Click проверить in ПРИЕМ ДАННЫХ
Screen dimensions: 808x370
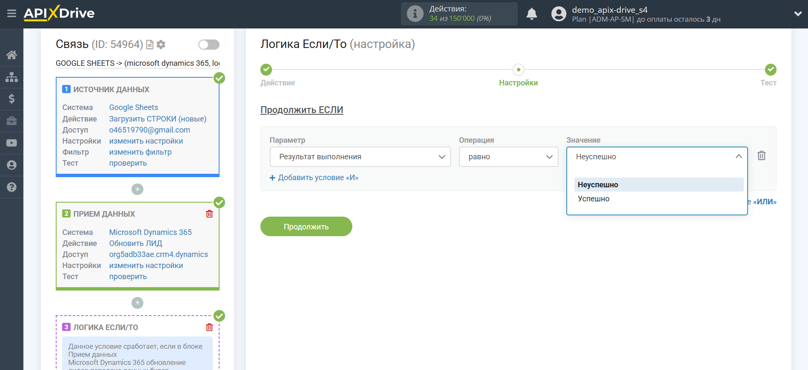point(128,277)
